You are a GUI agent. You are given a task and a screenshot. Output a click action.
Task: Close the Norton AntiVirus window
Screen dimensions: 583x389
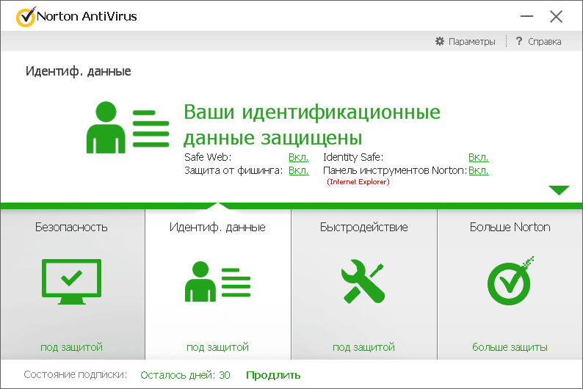(x=557, y=16)
